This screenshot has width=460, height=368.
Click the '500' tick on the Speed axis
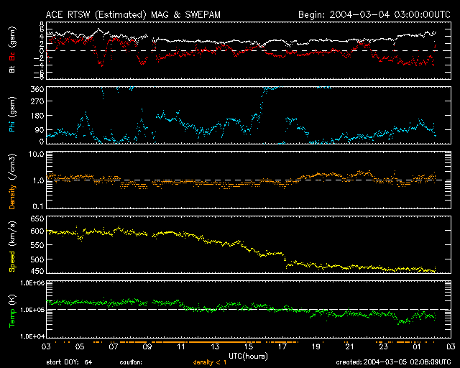37,259
